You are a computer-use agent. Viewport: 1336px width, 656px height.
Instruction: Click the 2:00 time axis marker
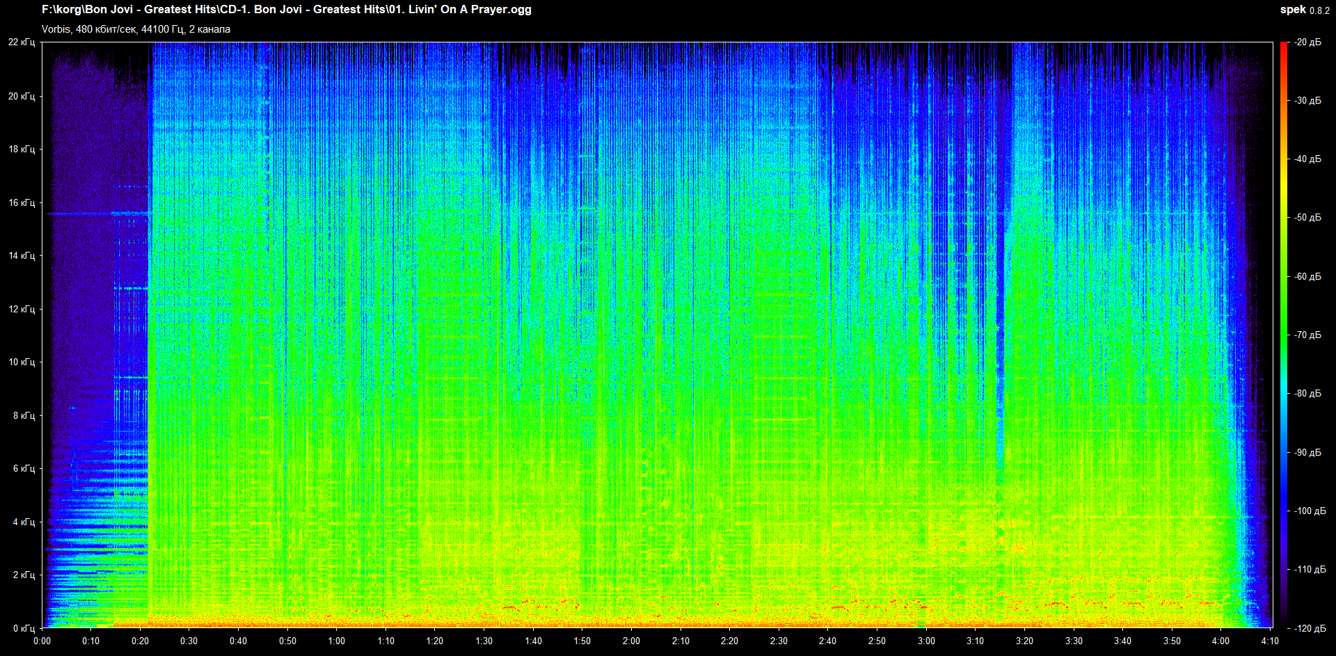click(x=631, y=641)
